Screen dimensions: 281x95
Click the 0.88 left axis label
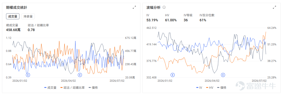pos(9,51)
